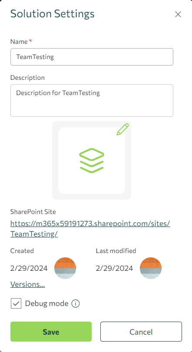Open the Debug mode info tooltip icon
Screen dimensions: 192x352
point(76,303)
